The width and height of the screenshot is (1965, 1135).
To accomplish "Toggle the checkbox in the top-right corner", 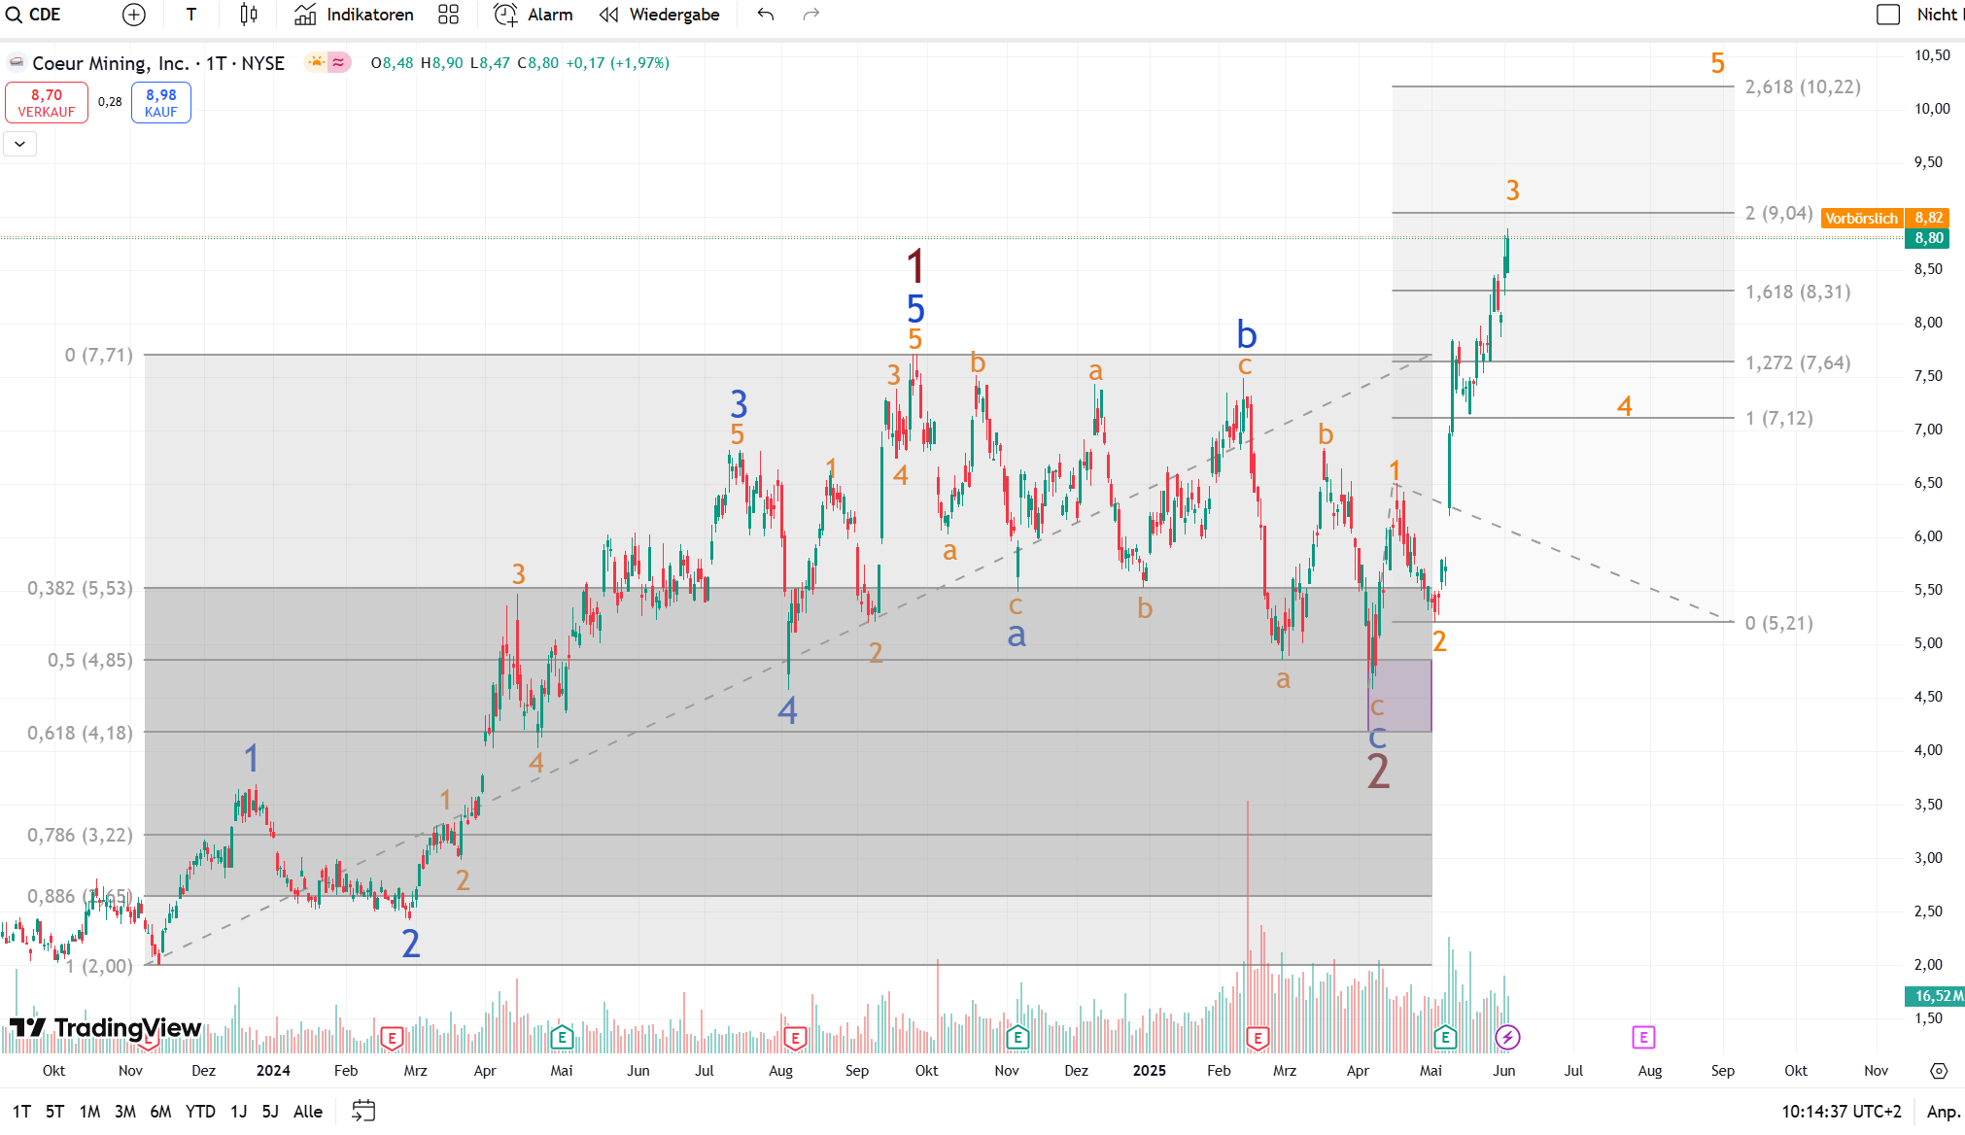I will pos(1887,15).
